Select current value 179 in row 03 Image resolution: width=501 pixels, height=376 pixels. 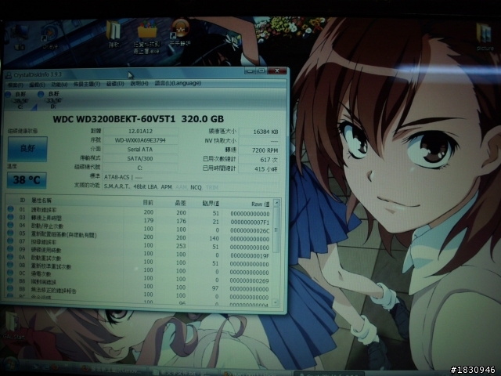coord(149,221)
